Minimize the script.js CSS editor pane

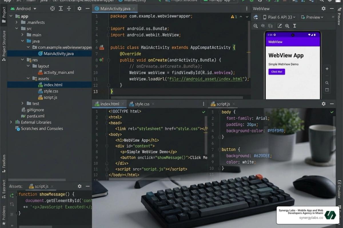pyautogui.click(x=332, y=104)
